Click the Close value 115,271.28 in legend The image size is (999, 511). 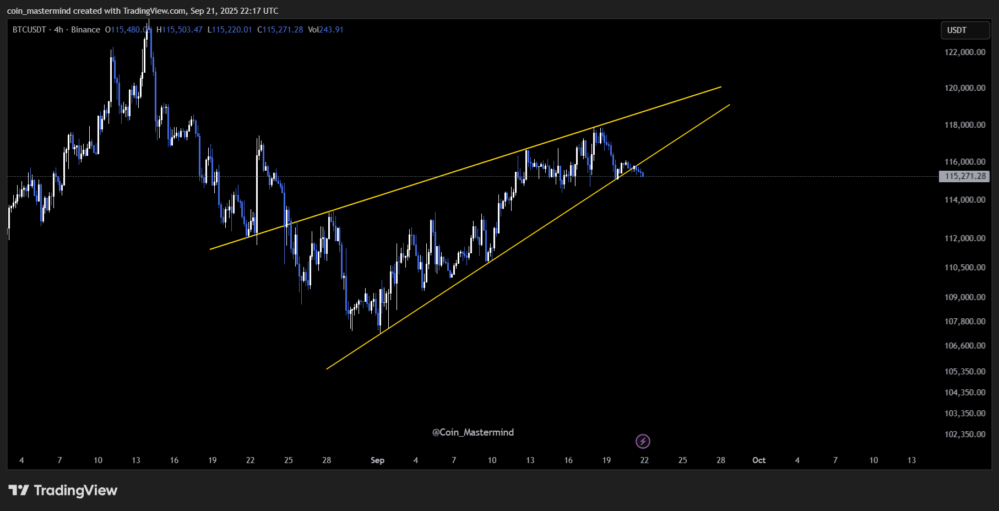click(x=283, y=30)
